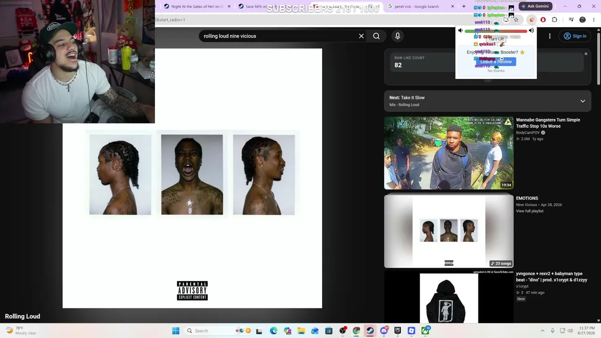Screen dimensions: 601x338
Task: Open the Chrome three-dot menu
Action: click(594, 20)
